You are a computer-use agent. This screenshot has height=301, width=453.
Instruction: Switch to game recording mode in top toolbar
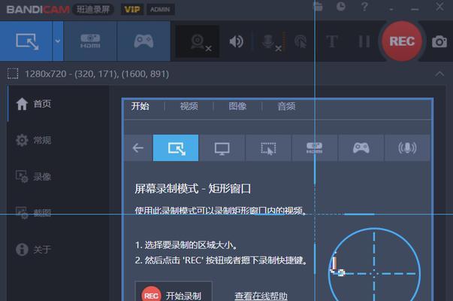143,41
